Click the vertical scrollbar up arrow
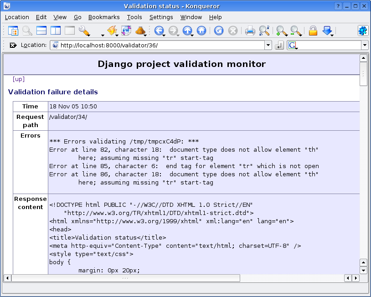The height and width of the screenshot is (297, 371). pos(363,58)
